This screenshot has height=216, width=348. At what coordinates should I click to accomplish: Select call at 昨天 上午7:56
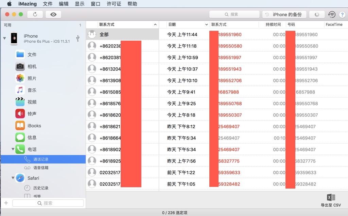click(x=254, y=161)
